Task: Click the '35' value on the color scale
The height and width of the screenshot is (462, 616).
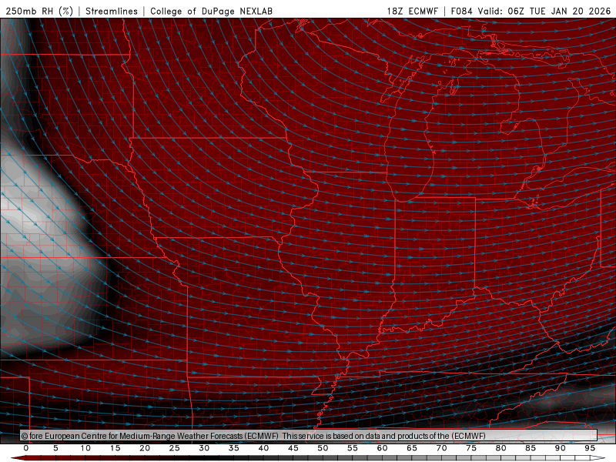Action: [x=234, y=448]
